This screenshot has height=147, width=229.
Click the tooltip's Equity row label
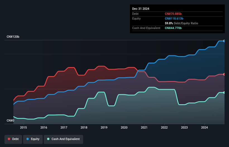tap(136, 18)
